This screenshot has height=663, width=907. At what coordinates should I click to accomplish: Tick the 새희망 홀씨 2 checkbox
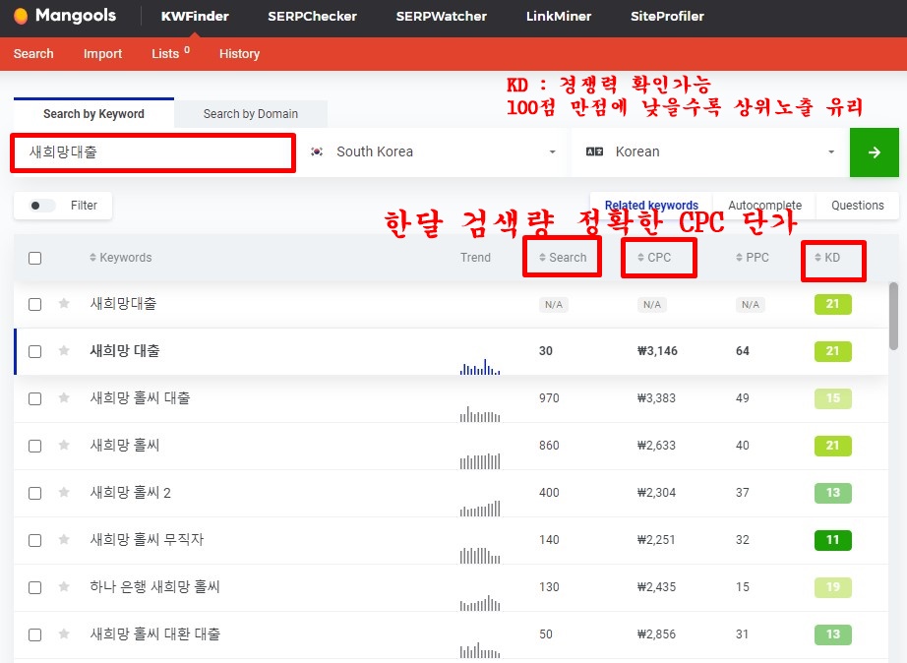pyautogui.click(x=35, y=493)
